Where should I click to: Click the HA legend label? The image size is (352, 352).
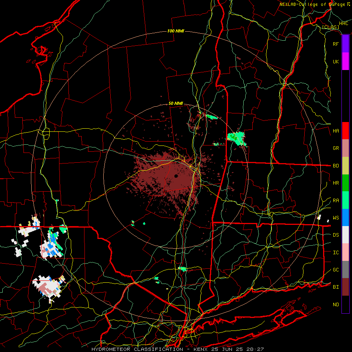[x=336, y=131]
